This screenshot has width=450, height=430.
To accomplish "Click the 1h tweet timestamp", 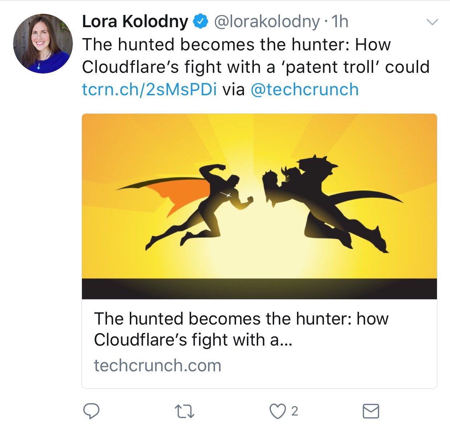I will pos(340,22).
